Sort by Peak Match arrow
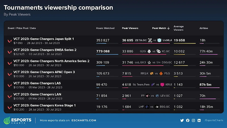227x128 pixels. [x=168, y=28]
